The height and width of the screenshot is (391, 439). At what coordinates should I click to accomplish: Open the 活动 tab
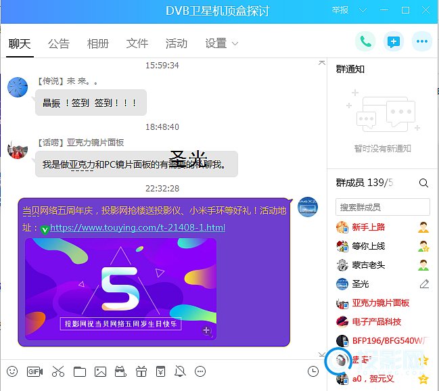(176, 44)
